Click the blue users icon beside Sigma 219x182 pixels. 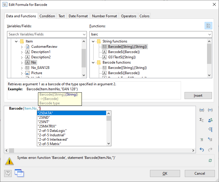click(x=210, y=120)
